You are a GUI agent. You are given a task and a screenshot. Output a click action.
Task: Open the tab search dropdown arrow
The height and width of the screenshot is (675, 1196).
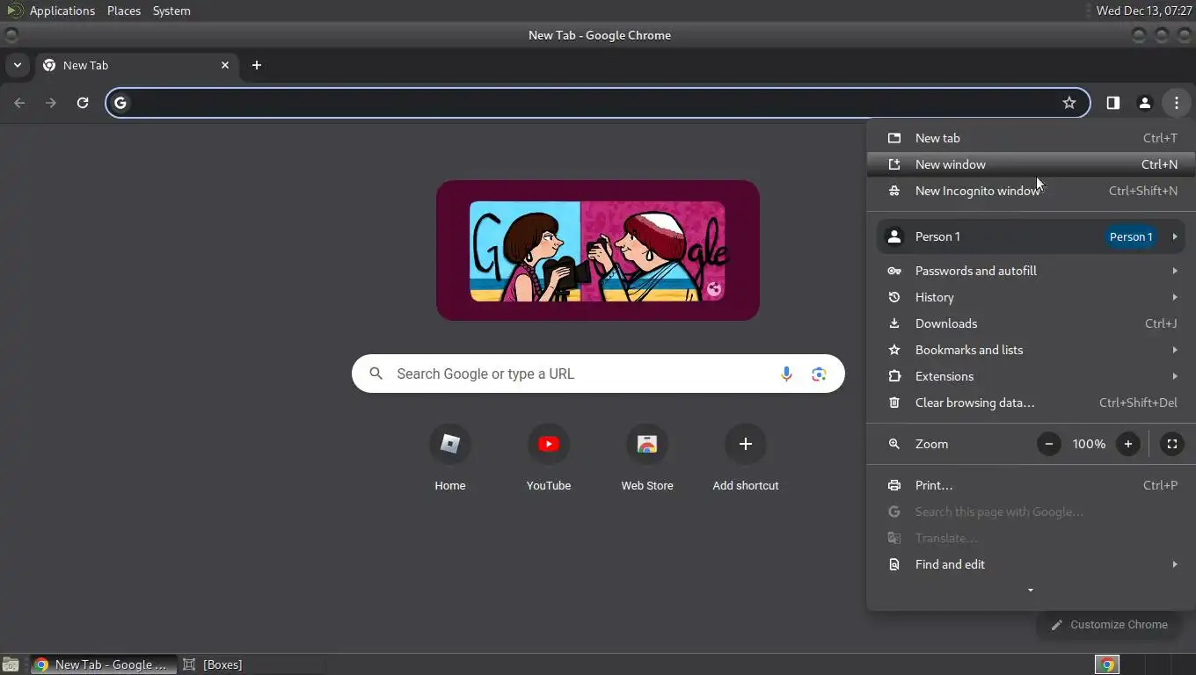coord(18,65)
